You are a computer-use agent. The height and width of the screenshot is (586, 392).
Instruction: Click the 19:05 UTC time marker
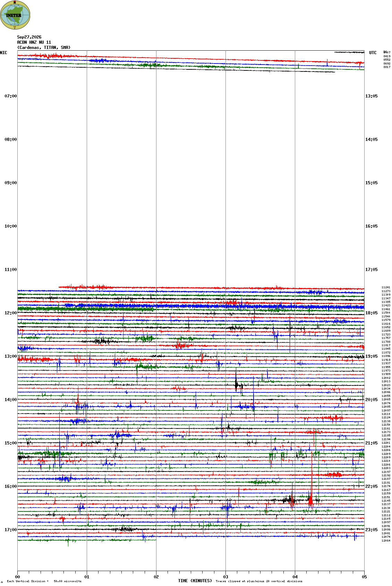372,356
